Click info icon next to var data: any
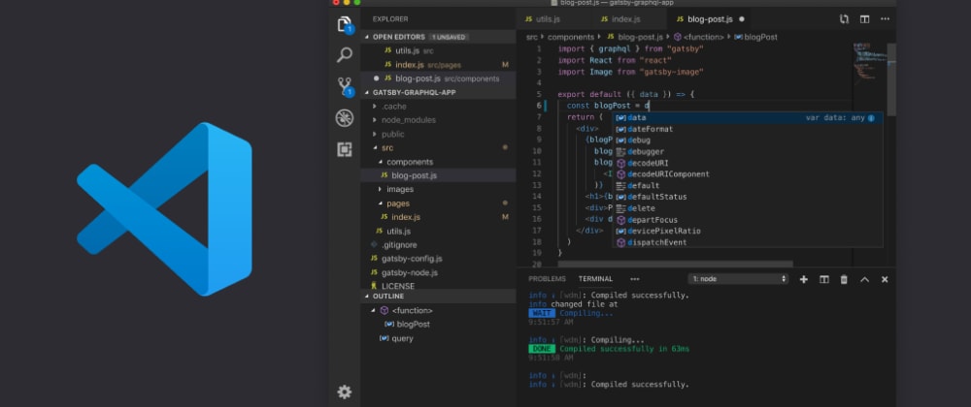971x407 pixels. pyautogui.click(x=871, y=117)
